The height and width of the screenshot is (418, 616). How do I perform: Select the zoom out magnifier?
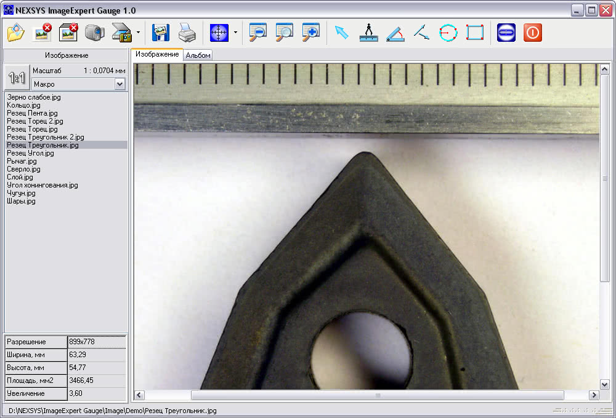click(257, 33)
